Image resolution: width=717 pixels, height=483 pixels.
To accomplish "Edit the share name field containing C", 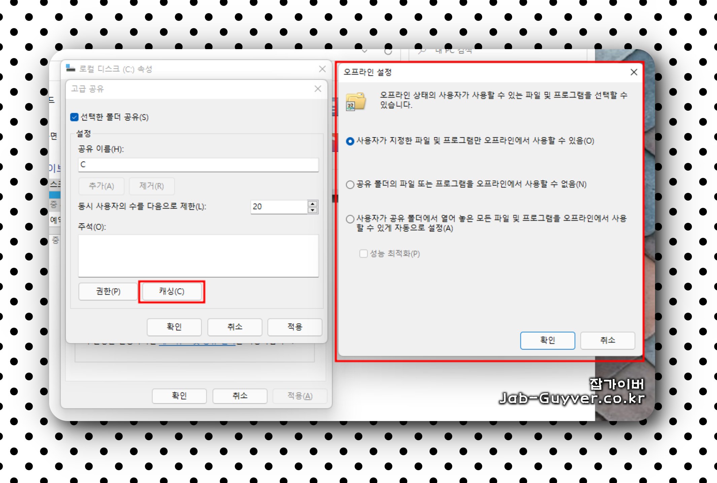I will coord(198,165).
